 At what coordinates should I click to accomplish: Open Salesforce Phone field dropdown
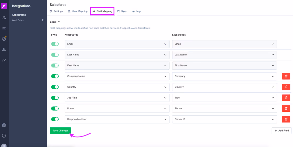coord(224,108)
